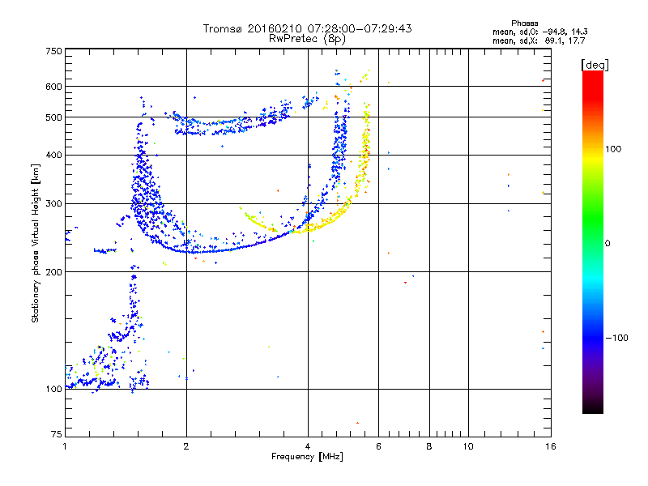Click the y-axis tick label '750'
The width and height of the screenshot is (648, 486).
[53, 51]
